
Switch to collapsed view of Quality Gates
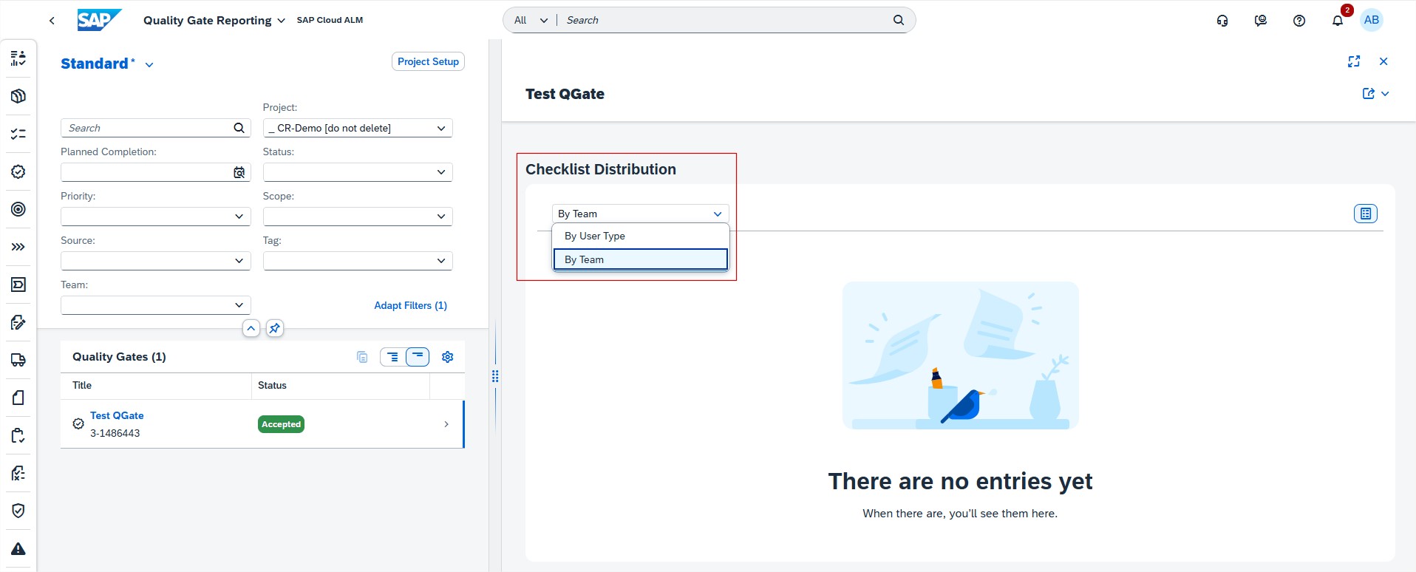tap(418, 357)
